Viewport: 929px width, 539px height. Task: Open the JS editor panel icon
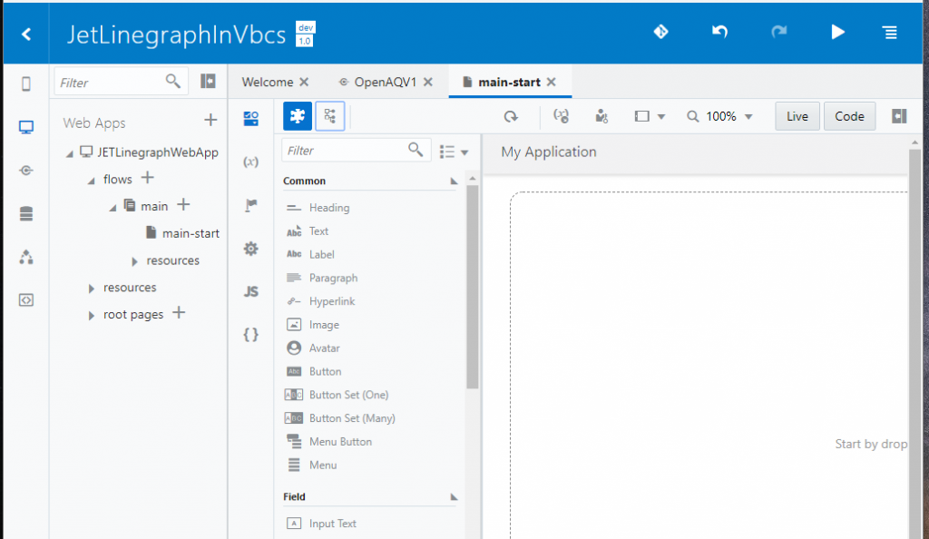pos(250,291)
